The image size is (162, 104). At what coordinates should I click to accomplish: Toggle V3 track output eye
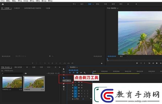[x=82, y=82]
